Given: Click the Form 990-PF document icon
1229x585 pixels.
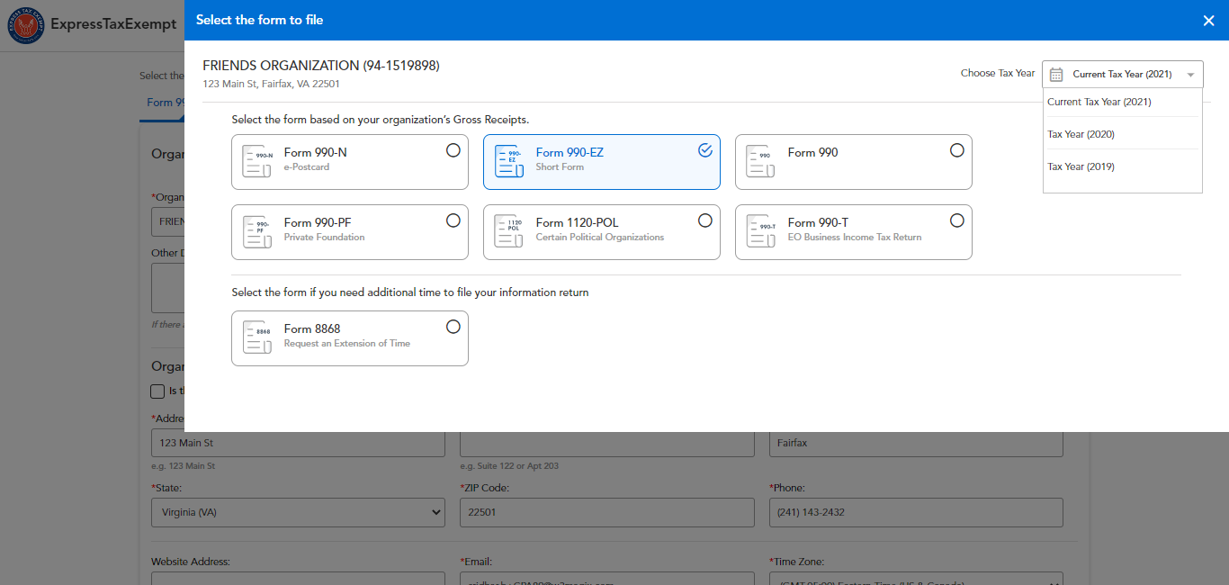Looking at the screenshot, I should [x=256, y=231].
